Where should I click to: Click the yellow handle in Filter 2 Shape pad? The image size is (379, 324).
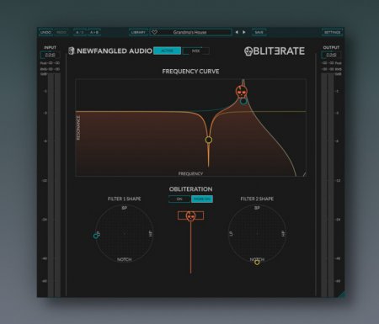coord(257,263)
